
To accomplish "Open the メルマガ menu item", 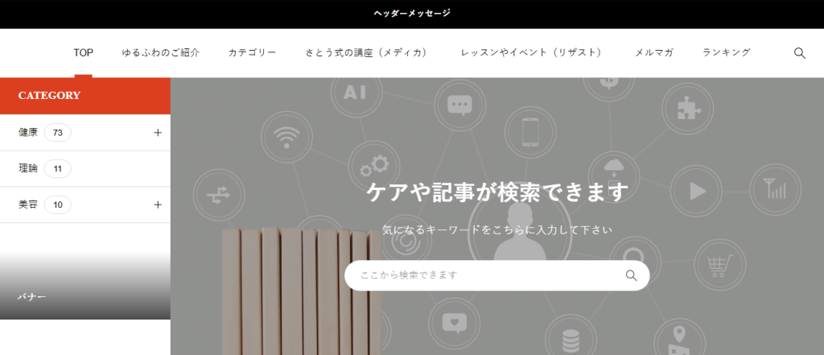I will (653, 53).
